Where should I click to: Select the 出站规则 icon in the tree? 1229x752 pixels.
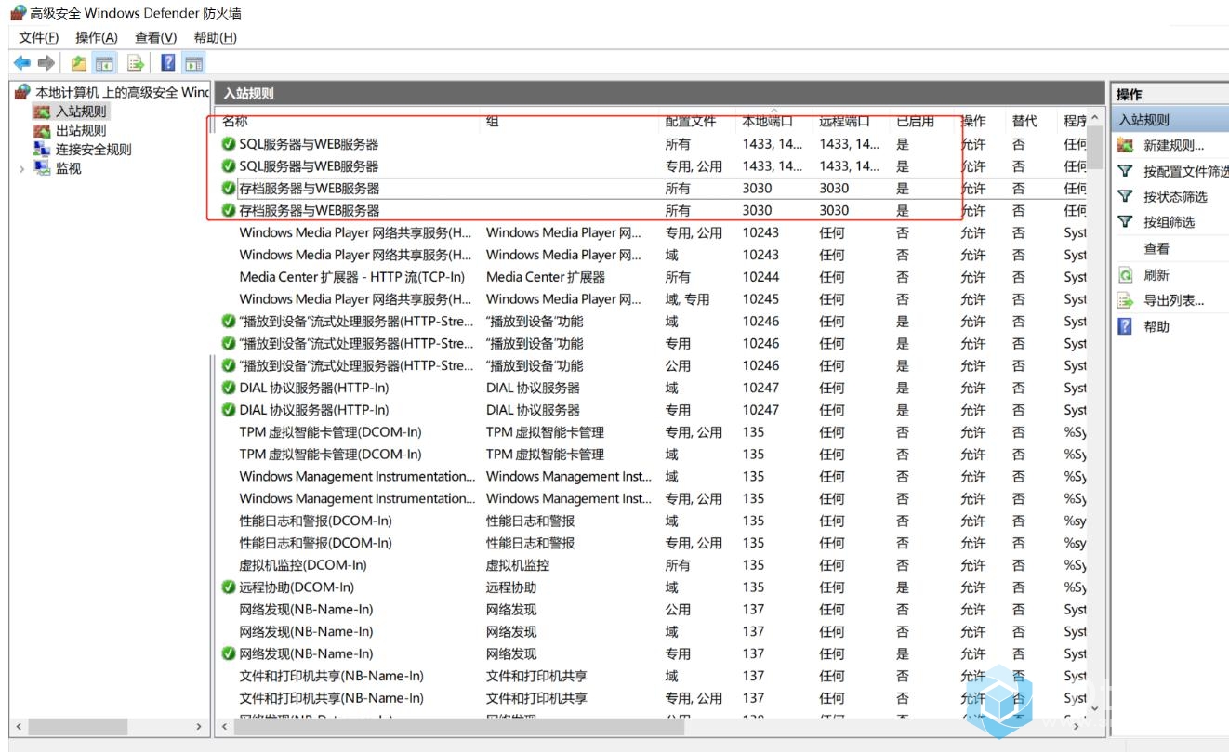tap(42, 130)
